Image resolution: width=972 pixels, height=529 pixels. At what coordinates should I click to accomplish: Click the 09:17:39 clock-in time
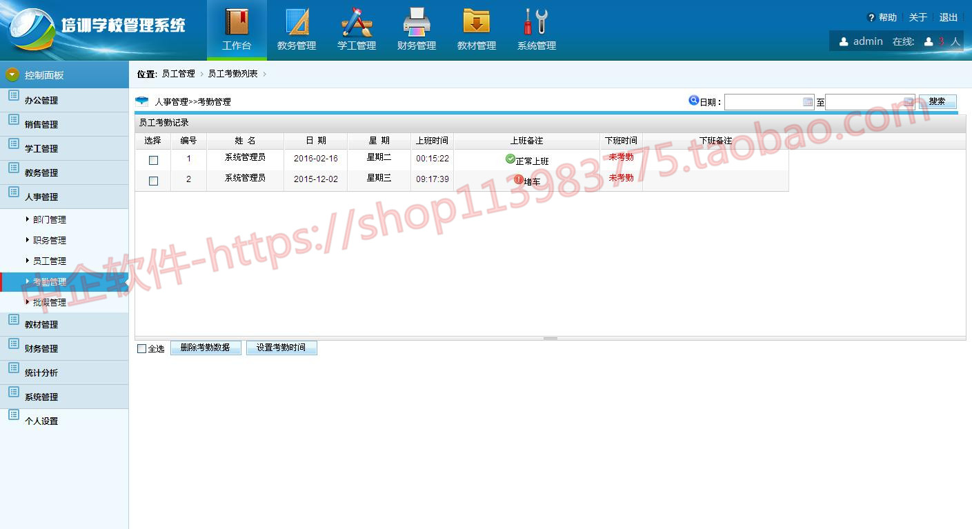click(433, 179)
